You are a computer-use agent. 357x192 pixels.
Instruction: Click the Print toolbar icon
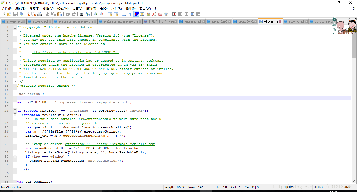(x=39, y=14)
